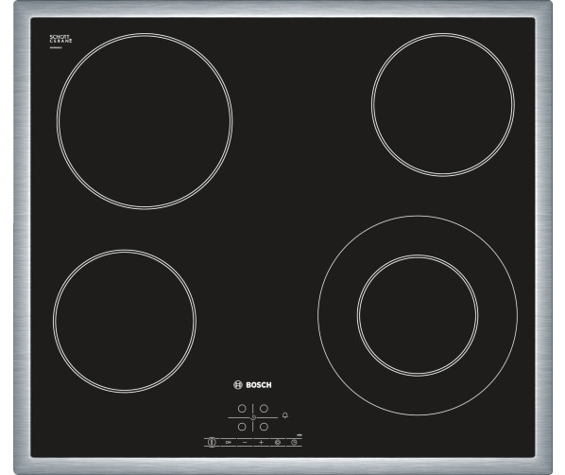The image size is (565, 475).
Task: Click the large rear-left cooking zone
Action: coord(145,121)
